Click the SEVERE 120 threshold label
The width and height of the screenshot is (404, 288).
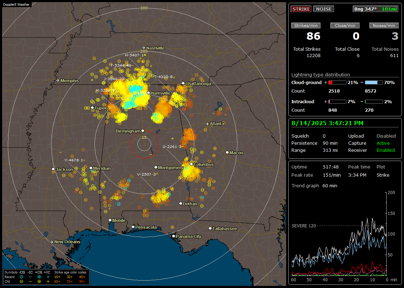coord(304,226)
